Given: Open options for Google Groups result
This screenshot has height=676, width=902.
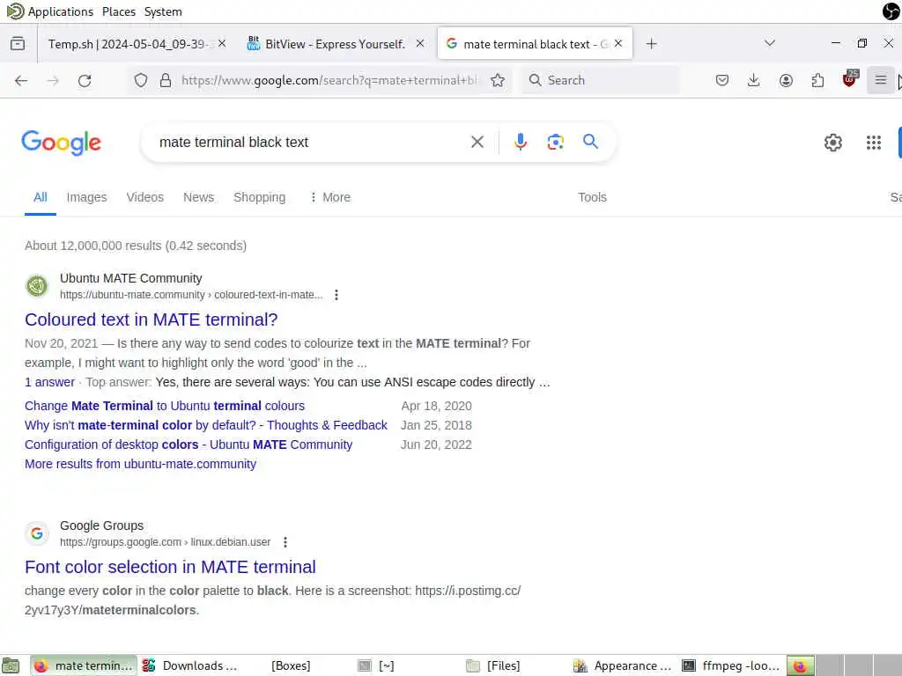Looking at the screenshot, I should coord(285,542).
